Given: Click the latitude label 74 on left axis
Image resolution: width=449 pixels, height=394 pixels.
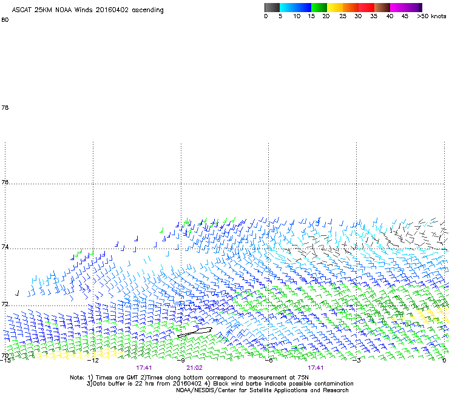Looking at the screenshot, I should pos(5,247).
